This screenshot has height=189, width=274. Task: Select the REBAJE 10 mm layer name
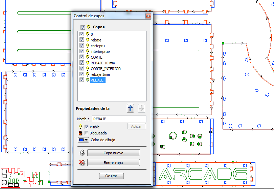coord(103,63)
